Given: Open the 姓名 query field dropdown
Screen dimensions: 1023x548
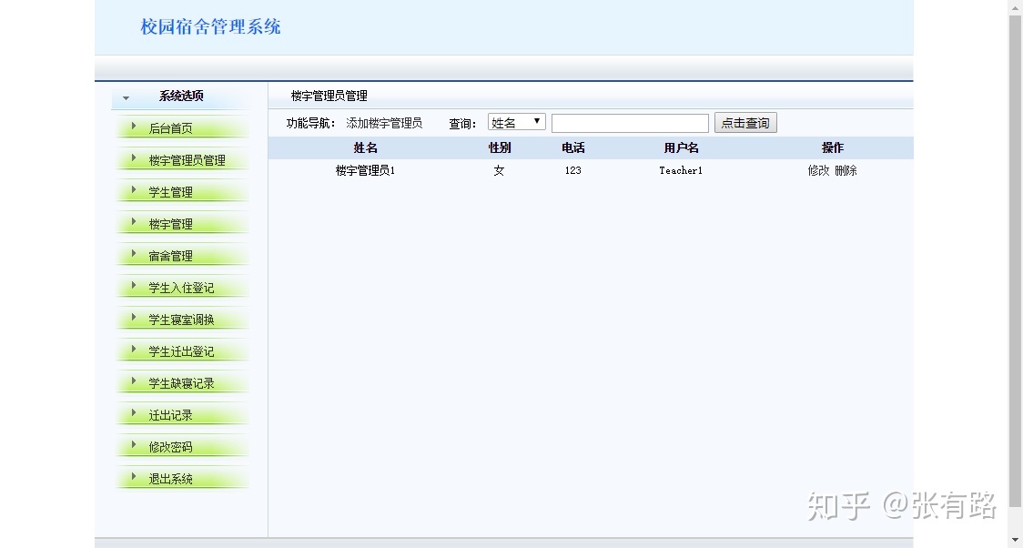Looking at the screenshot, I should pyautogui.click(x=517, y=122).
